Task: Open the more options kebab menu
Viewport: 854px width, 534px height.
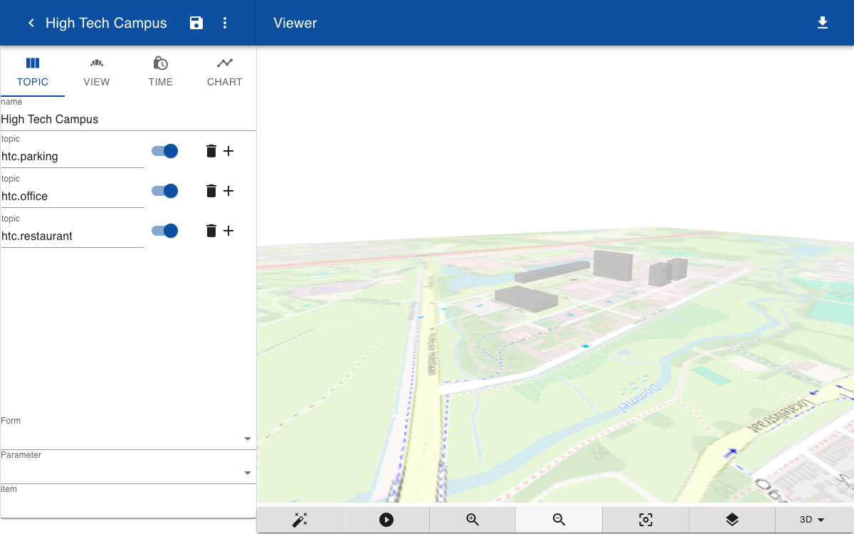Action: point(225,23)
